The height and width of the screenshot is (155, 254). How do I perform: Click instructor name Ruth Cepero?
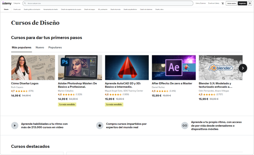[x=17, y=87]
